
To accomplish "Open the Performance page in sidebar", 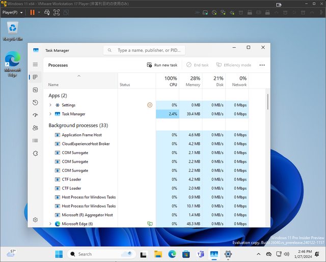I will (x=35, y=90).
